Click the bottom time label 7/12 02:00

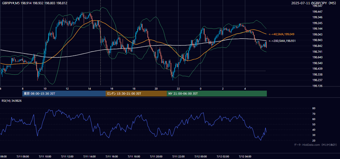click(223, 157)
